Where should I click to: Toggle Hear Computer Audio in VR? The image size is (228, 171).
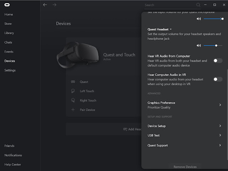point(218,79)
